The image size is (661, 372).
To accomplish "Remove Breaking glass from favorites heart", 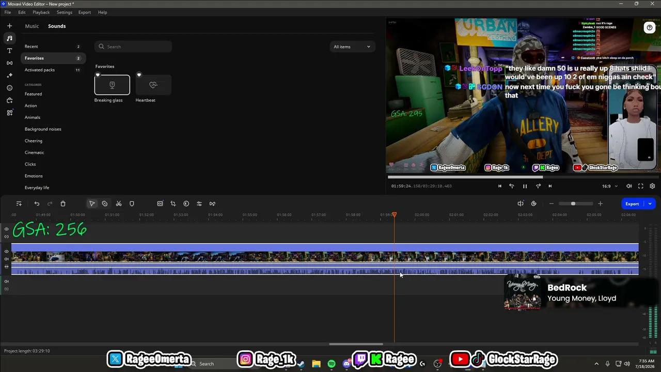I will click(x=98, y=75).
